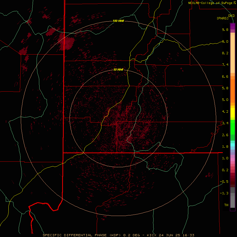The height and width of the screenshot is (237, 237).
Task: Click the 5.0 scale value
Action: tap(225, 100)
